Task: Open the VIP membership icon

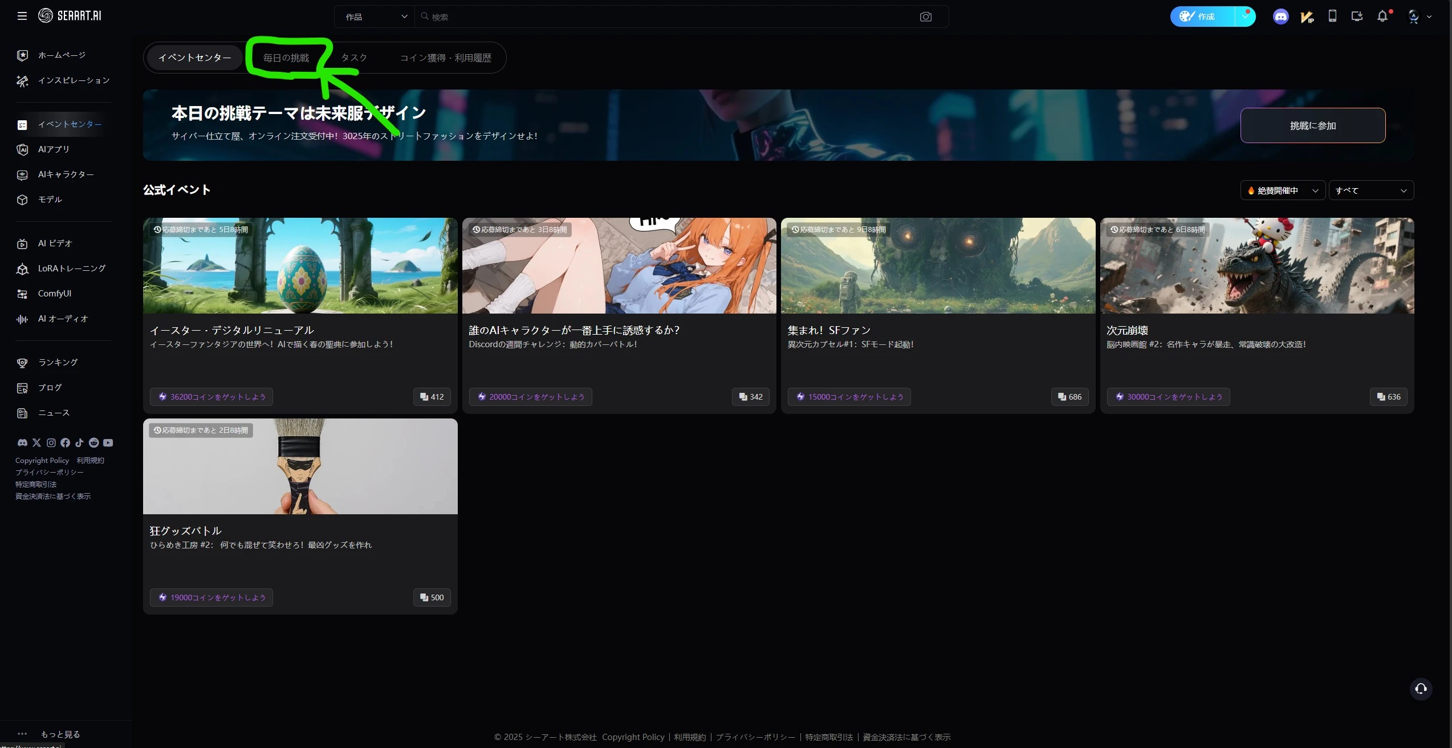Action: click(1307, 17)
